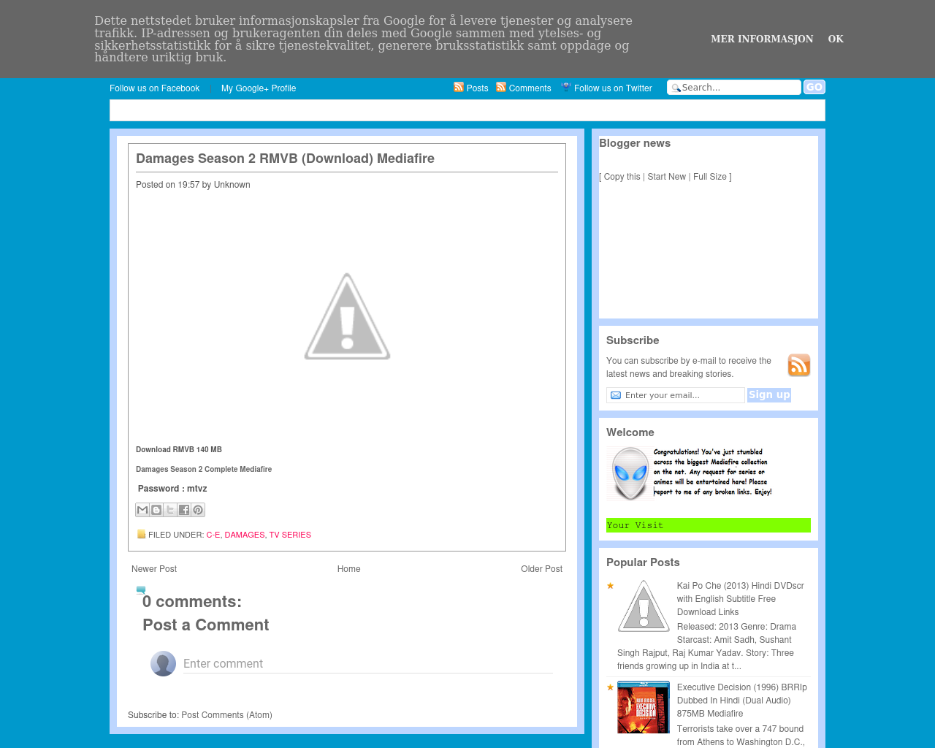Navigate to Home link below post
Viewport: 935px width, 748px height.
pyautogui.click(x=348, y=569)
